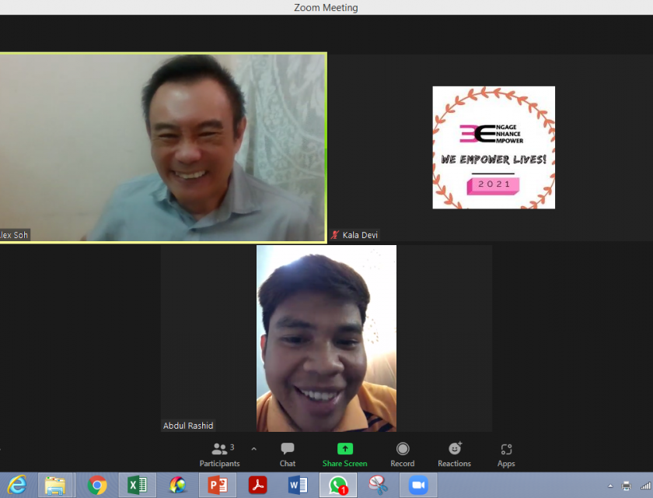Click the green Share Screen button

click(x=344, y=454)
